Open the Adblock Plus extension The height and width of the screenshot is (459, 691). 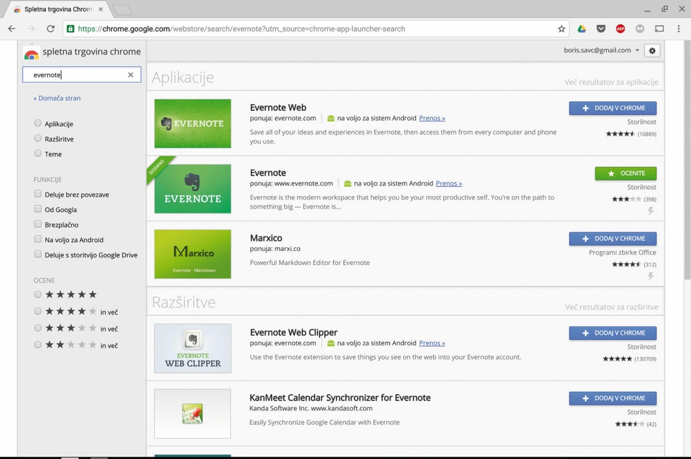620,29
